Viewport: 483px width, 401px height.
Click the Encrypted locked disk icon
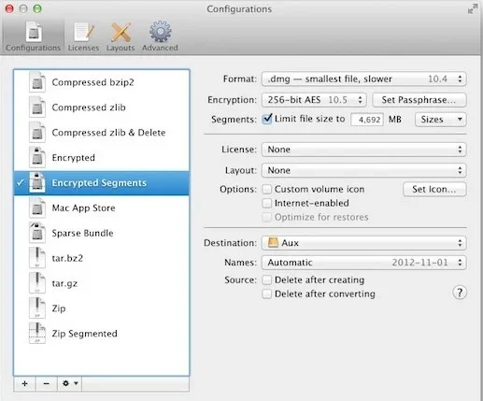click(x=37, y=157)
